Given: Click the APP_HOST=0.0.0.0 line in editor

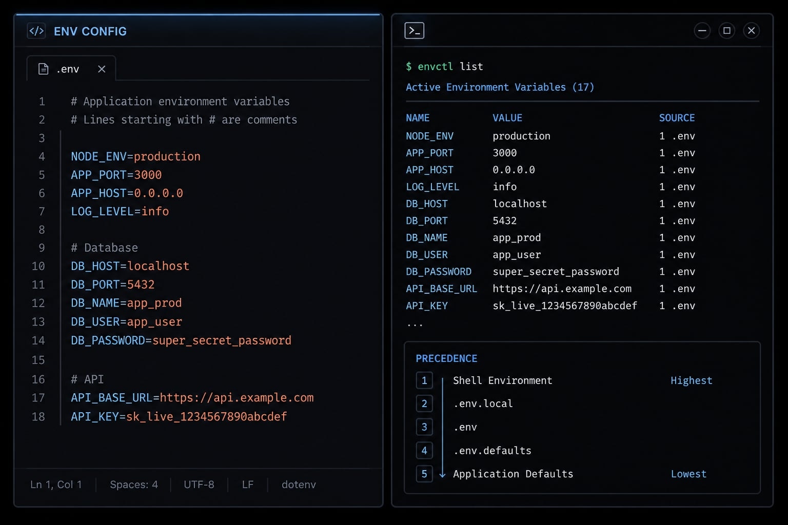Looking at the screenshot, I should pos(127,193).
